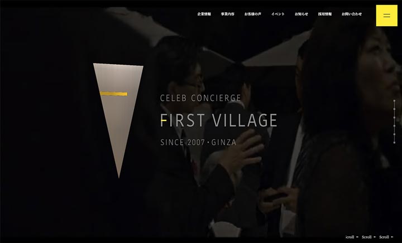Jump to the bottom-most section dot indicator
The width and height of the screenshot is (402, 243).
(x=394, y=143)
